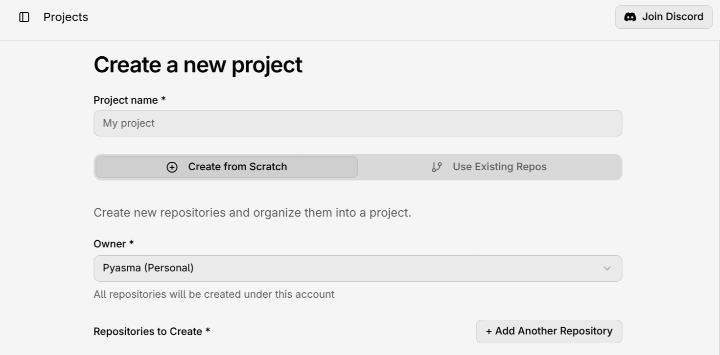Click the Repositories to Create label
Viewport: 720px width, 355px height.
pos(148,332)
